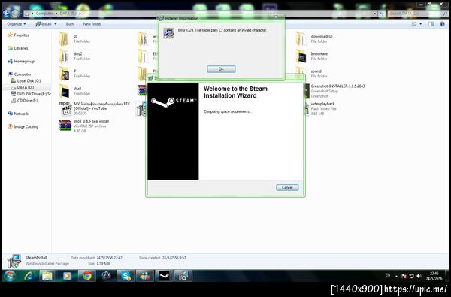Screen dimensions: 451x297
Task: Select the Wall folder
Action: click(74, 91)
